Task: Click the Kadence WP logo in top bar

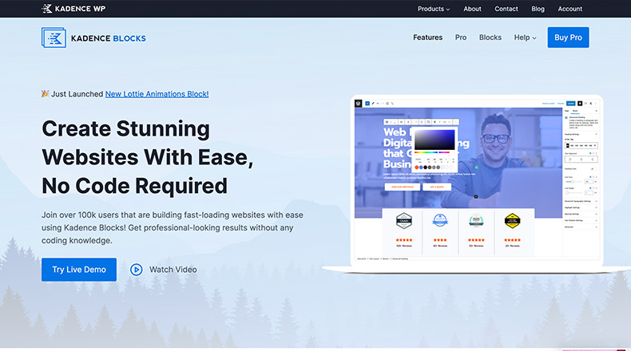Action: 73,9
